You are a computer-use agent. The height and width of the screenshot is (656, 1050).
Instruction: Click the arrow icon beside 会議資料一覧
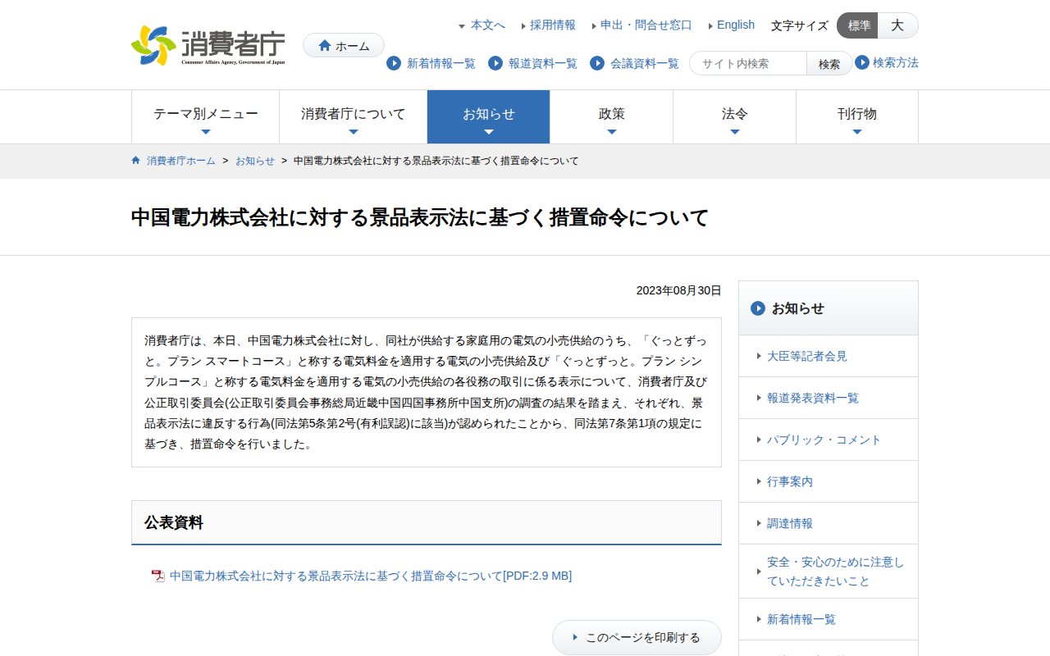click(597, 63)
